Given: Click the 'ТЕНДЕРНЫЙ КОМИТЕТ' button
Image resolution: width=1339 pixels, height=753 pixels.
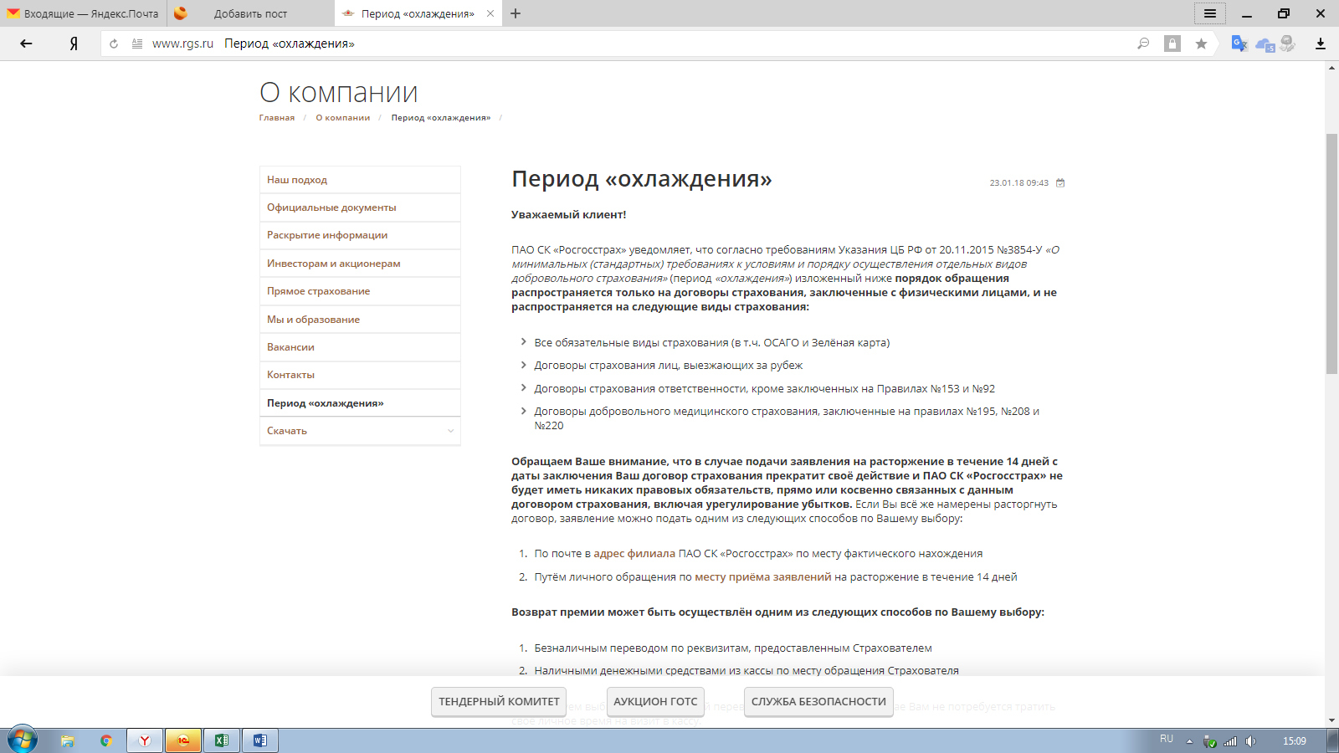Looking at the screenshot, I should point(499,702).
